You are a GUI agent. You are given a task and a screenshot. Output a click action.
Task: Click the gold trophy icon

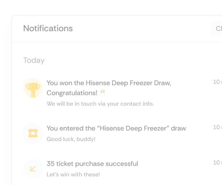point(33,88)
